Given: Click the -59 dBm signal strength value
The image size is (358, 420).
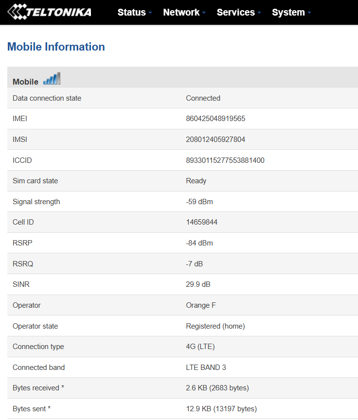Looking at the screenshot, I should point(199,202).
